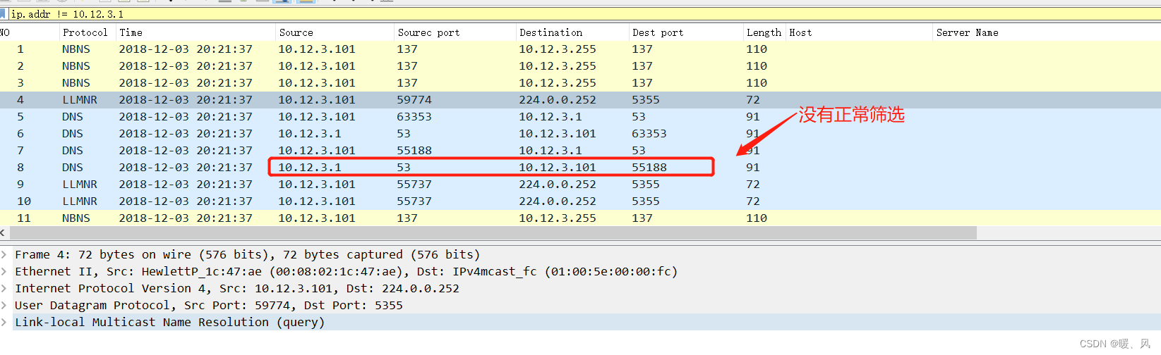Select packet number 2 in the list
The width and height of the screenshot is (1161, 355).
click(x=580, y=66)
